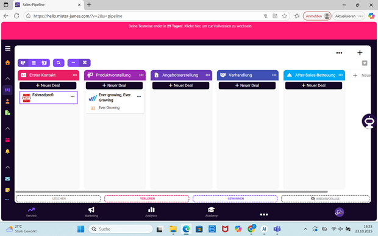Image resolution: width=378 pixels, height=236 pixels.
Task: Switch to list view
Action: 34,63
